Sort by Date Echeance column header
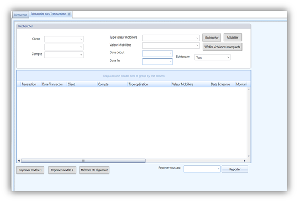This screenshot has width=298, height=202. [x=222, y=84]
